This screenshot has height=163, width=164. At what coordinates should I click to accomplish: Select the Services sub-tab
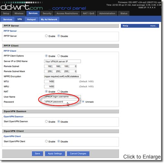click(8, 19)
